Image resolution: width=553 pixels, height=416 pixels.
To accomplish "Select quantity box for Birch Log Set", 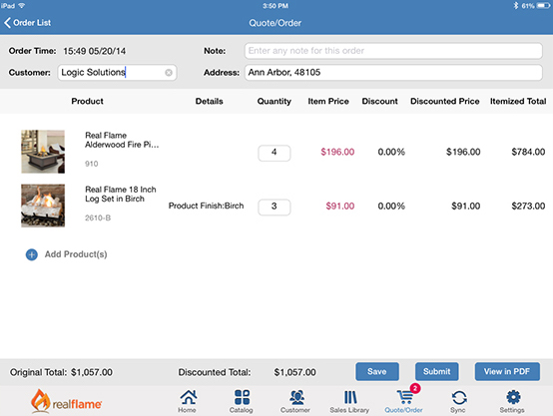I will [x=275, y=207].
